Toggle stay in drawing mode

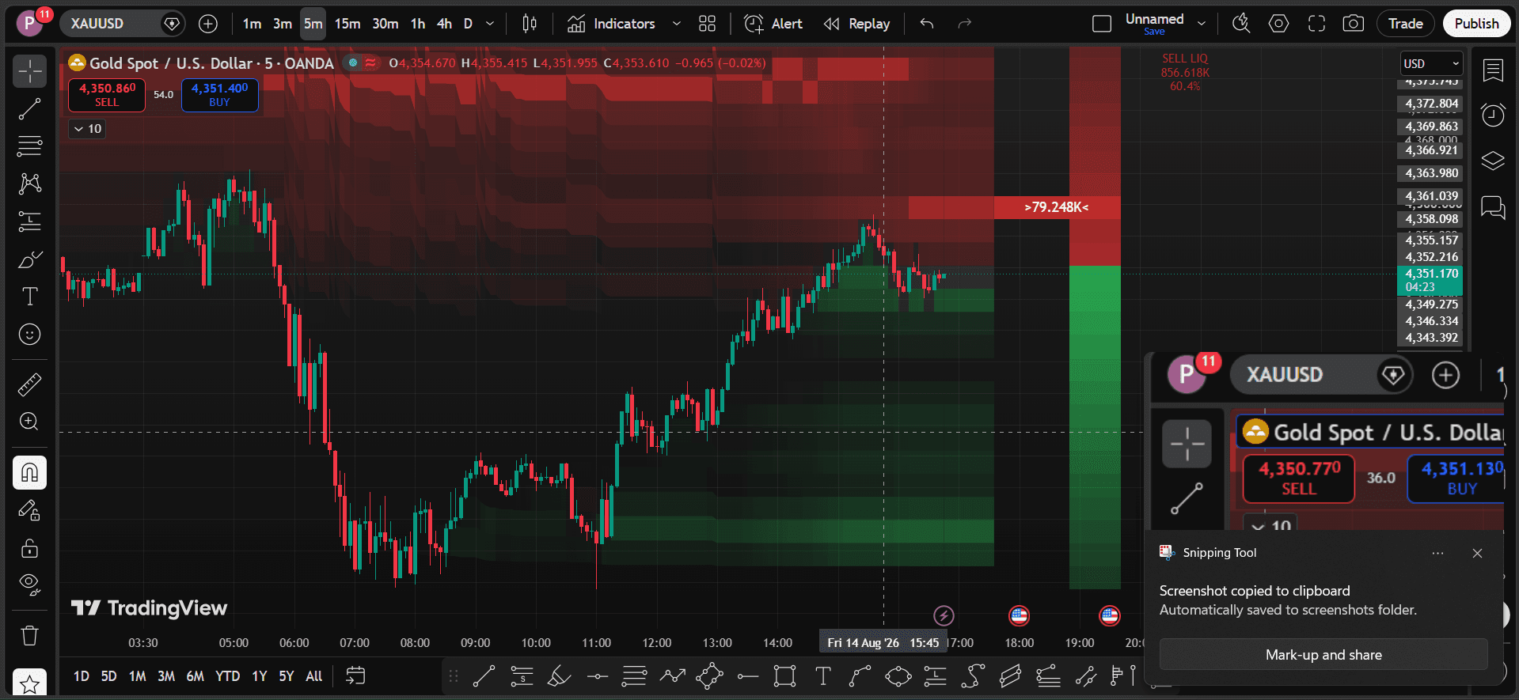30,511
